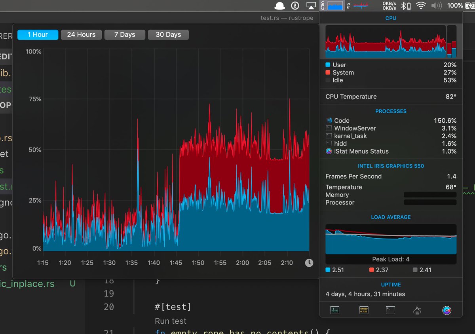Click the network 0KB/s speed readout

[x=389, y=6]
